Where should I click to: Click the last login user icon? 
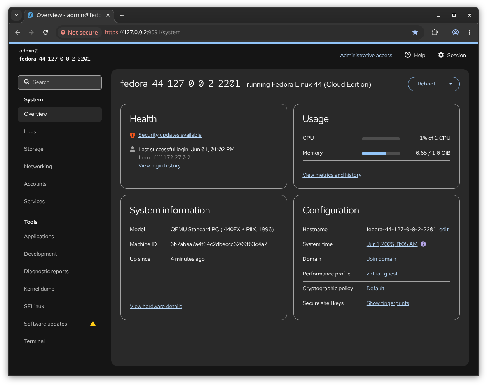(133, 149)
